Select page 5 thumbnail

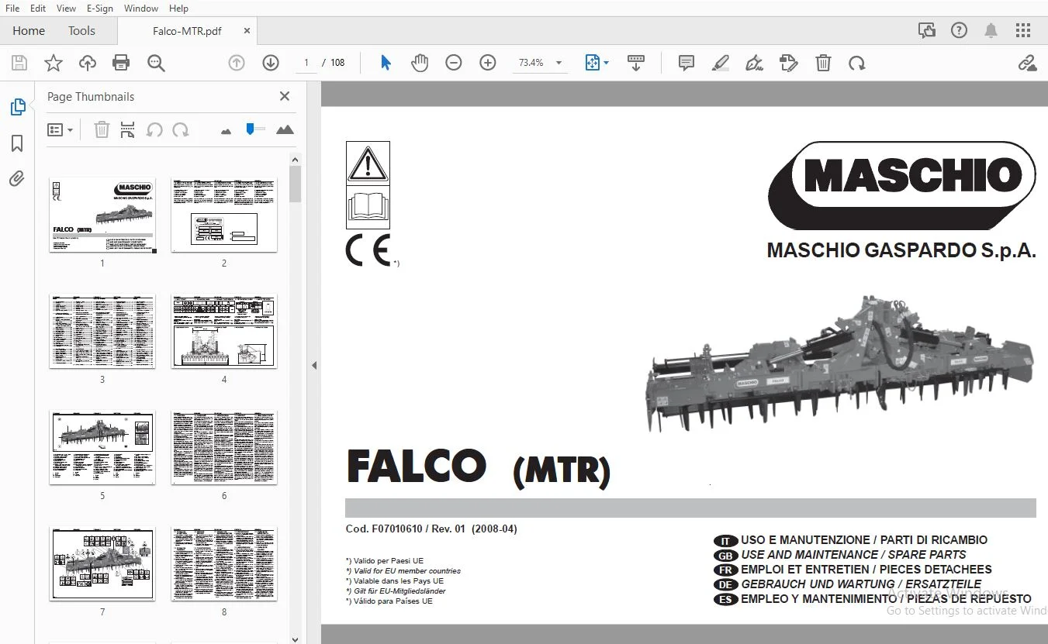tap(102, 448)
